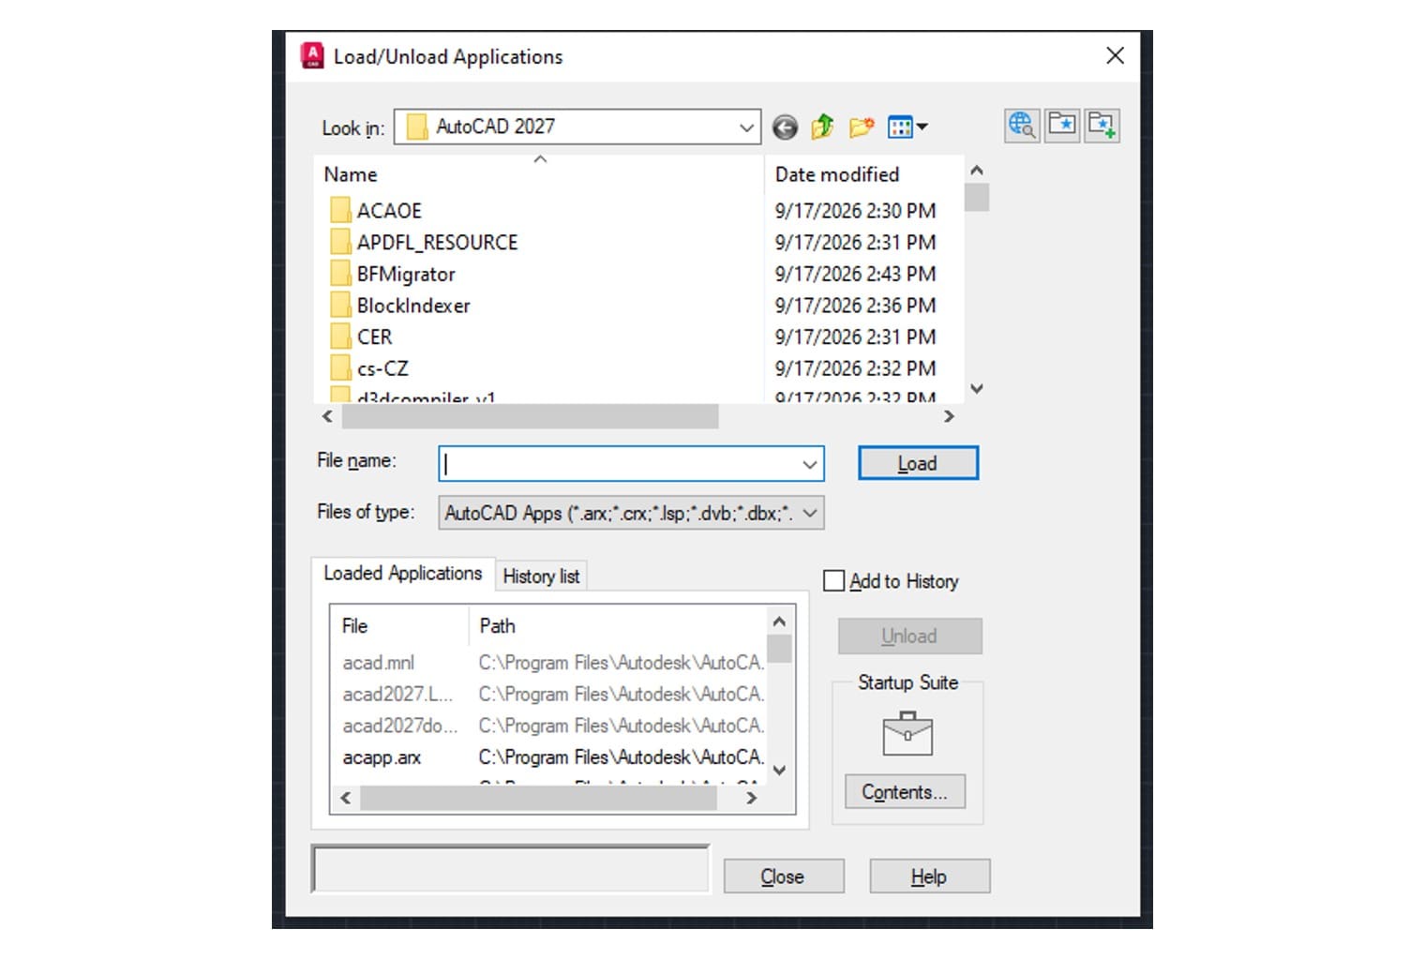1425x959 pixels.
Task: Select acad.mnl in loaded applications
Action: click(378, 663)
